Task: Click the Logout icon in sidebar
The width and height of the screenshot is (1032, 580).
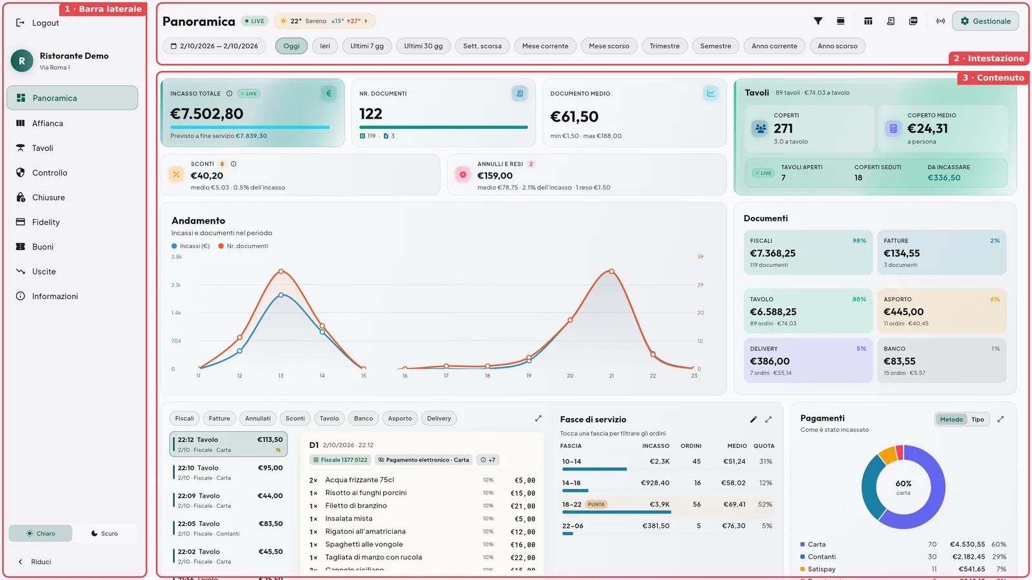Action: (20, 23)
